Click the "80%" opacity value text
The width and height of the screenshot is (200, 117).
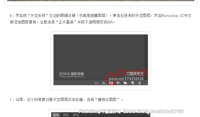(x=110, y=22)
